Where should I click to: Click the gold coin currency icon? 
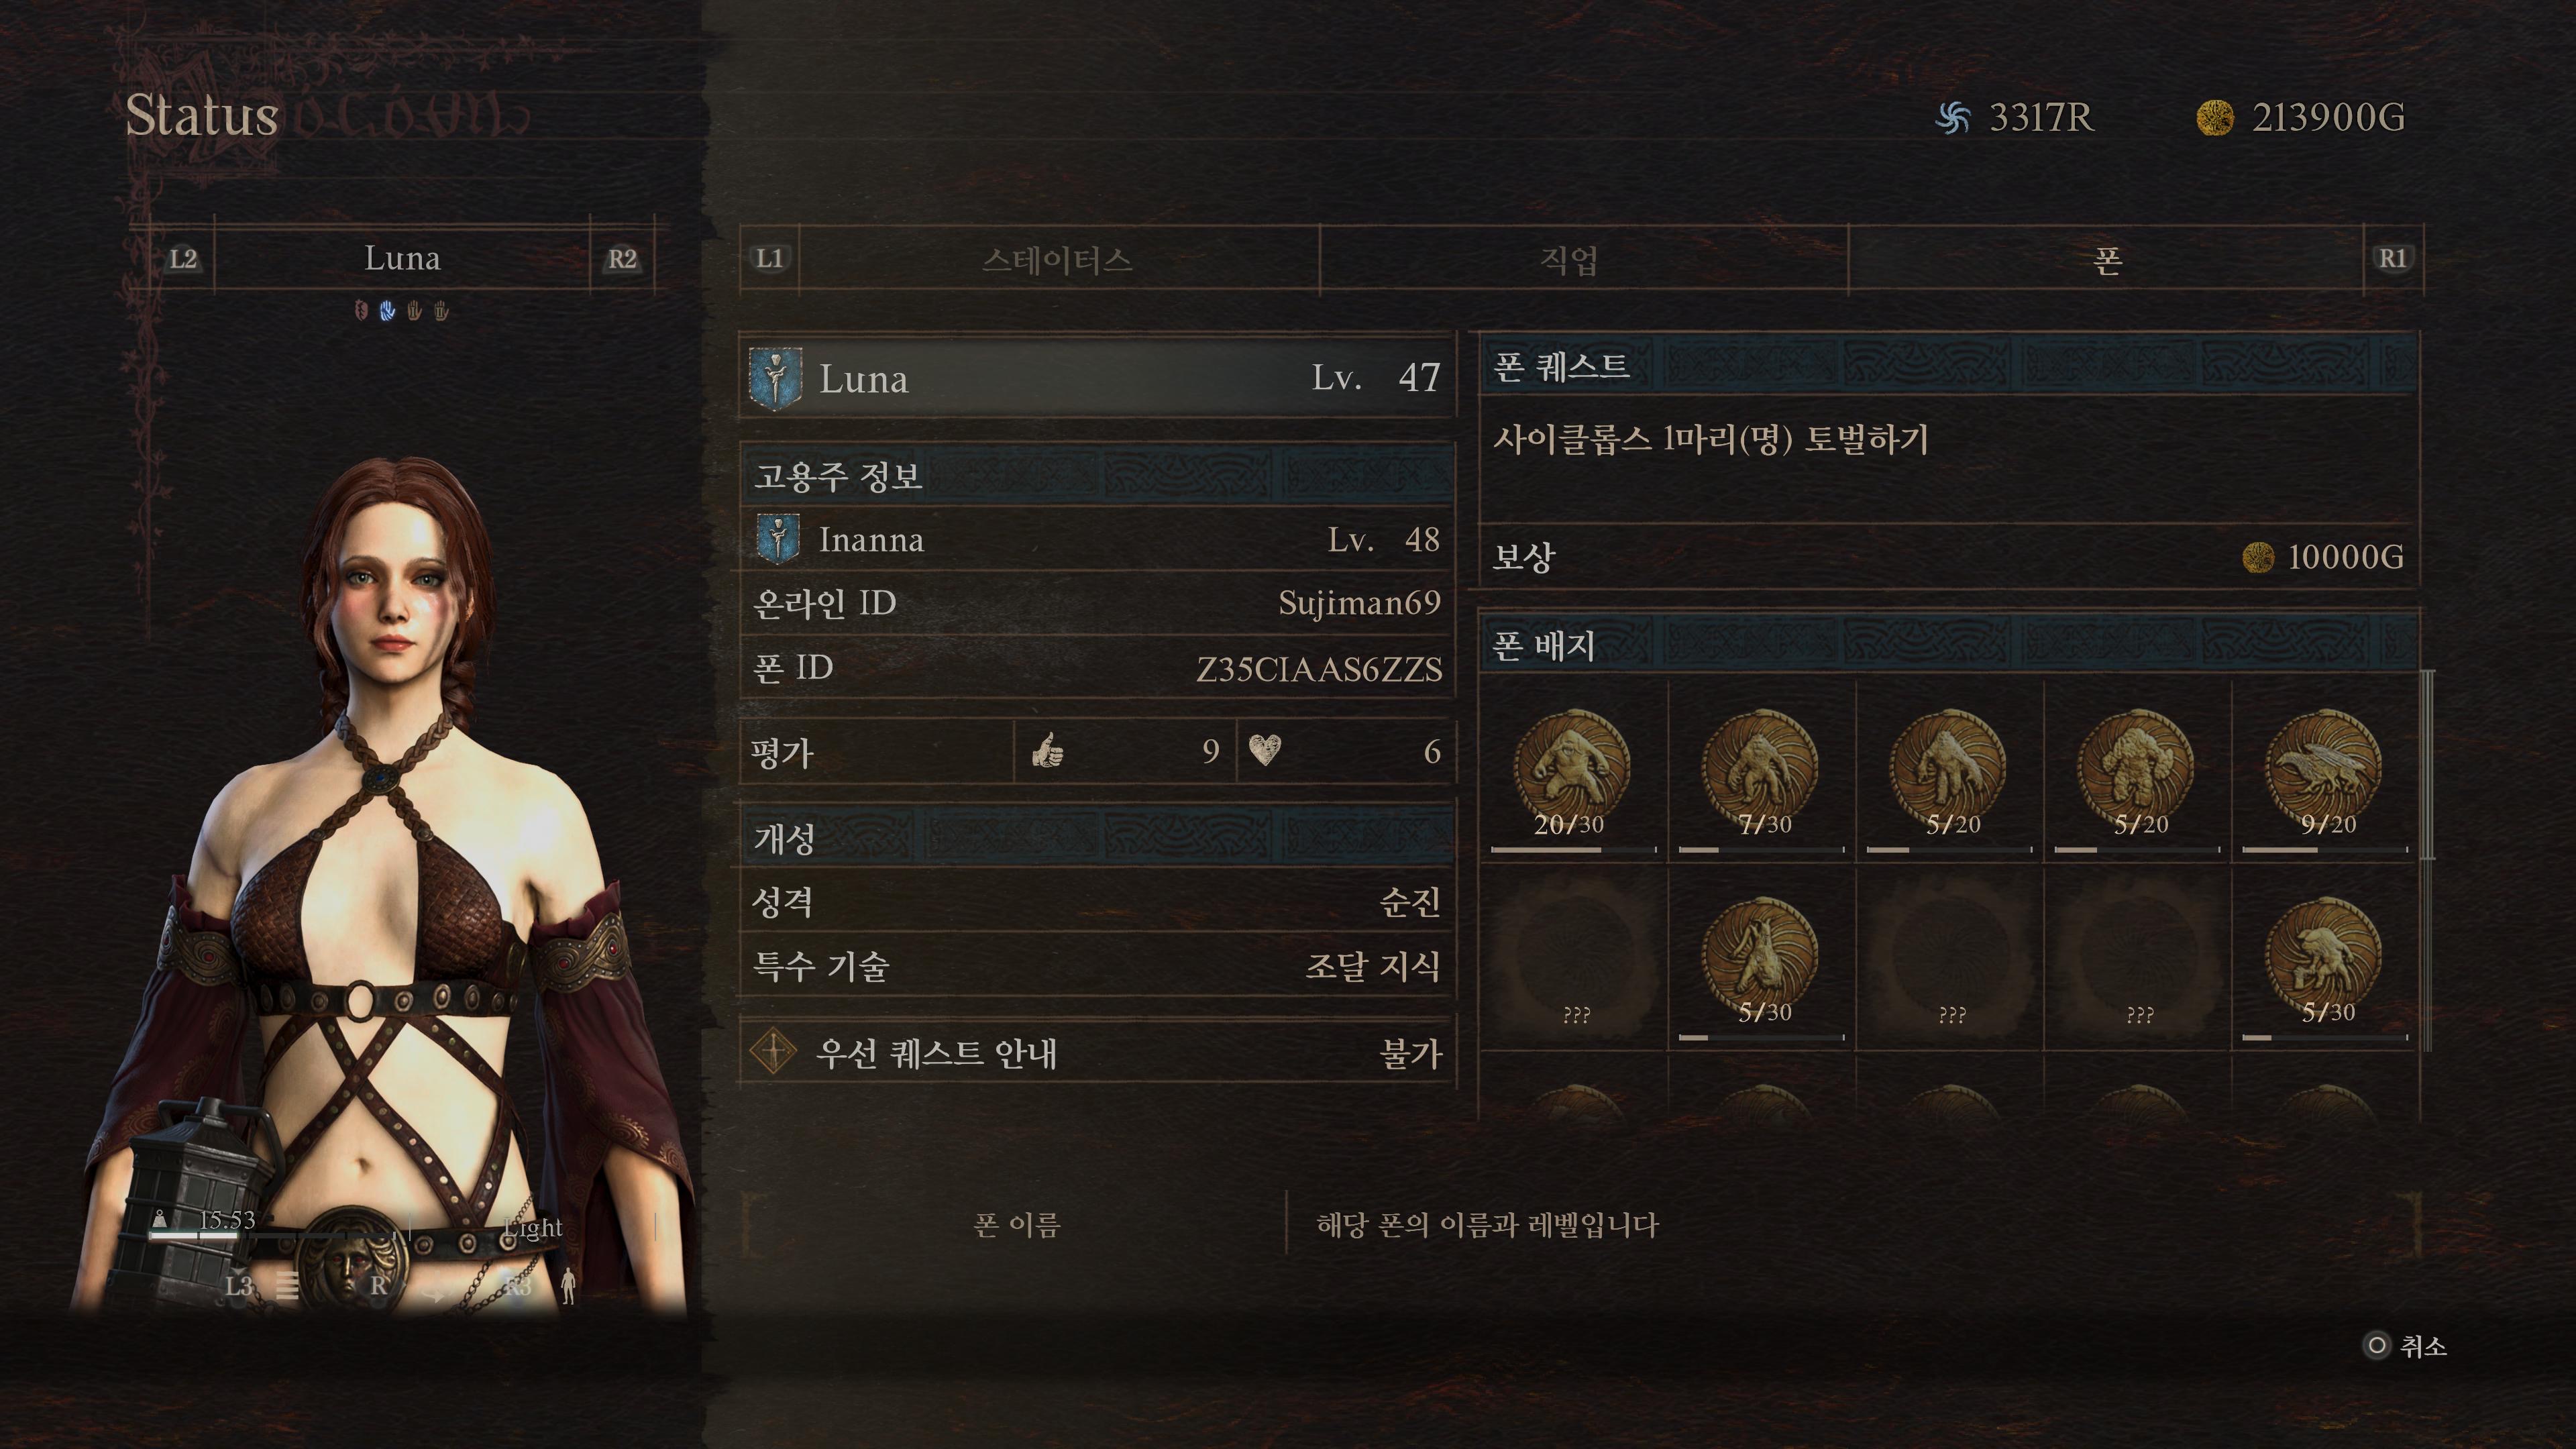2214,118
